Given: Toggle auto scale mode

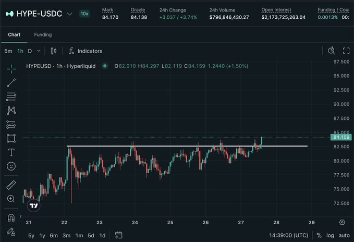Looking at the screenshot, I should coord(344,235).
